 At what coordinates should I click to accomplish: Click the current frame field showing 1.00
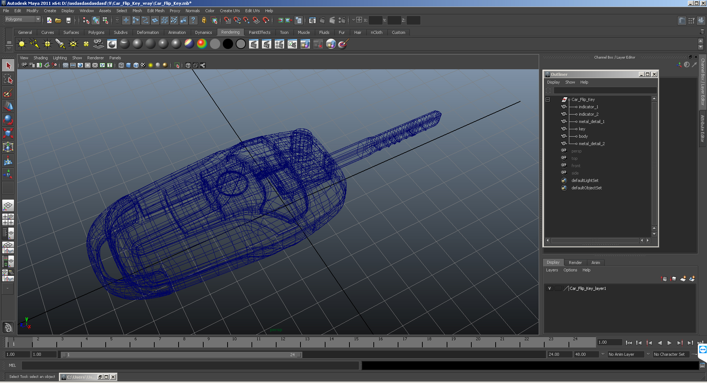click(609, 342)
